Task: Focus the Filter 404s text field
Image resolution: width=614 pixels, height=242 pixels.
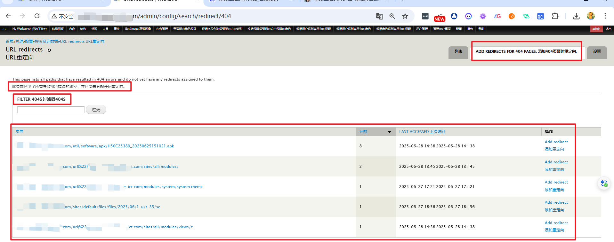Action: (x=51, y=110)
